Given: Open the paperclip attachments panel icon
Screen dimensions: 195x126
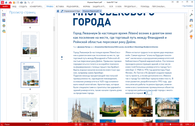Looking at the screenshot, I should [x=191, y=31].
